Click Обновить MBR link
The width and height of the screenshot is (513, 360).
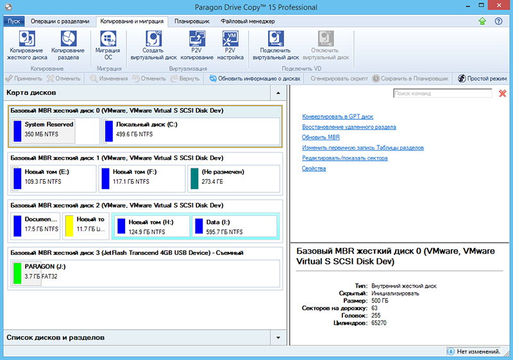coord(321,137)
